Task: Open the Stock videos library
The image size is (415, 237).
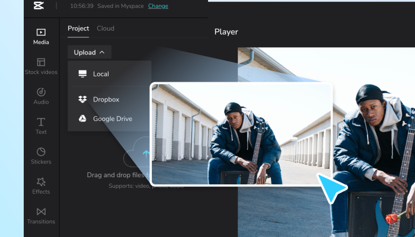Action: 41,66
